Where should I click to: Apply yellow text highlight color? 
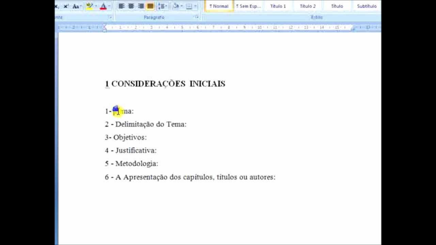pyautogui.click(x=89, y=6)
